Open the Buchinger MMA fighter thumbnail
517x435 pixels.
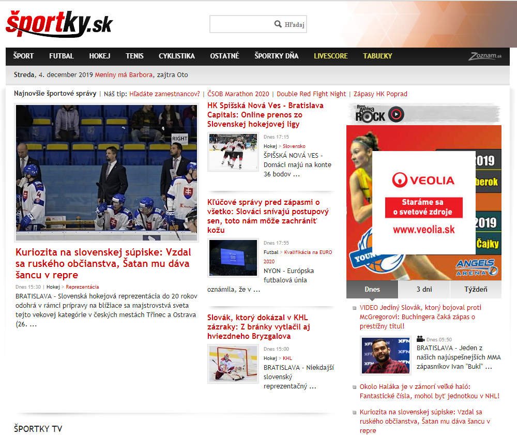(385, 355)
